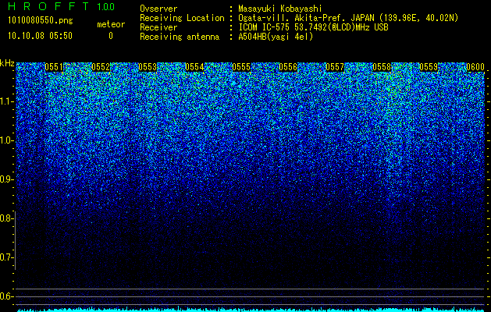Select the file name 1010080550.png
This screenshot has width=491, height=312.
click(x=41, y=21)
